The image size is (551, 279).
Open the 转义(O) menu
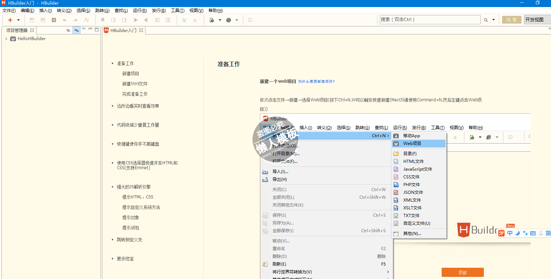point(64,11)
